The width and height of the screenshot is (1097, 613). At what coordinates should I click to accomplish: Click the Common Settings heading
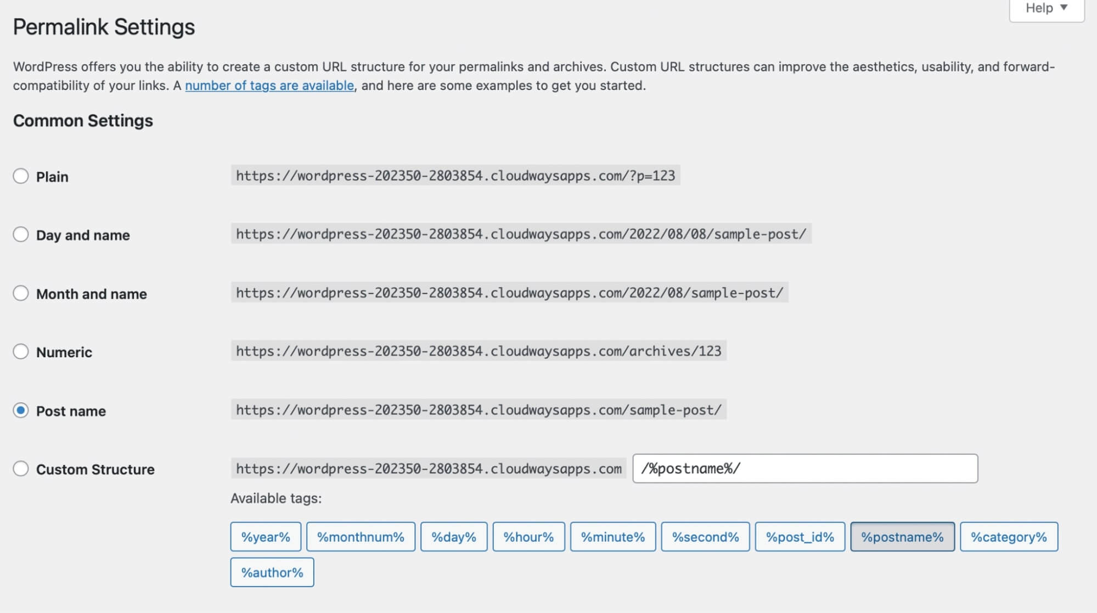click(x=83, y=121)
